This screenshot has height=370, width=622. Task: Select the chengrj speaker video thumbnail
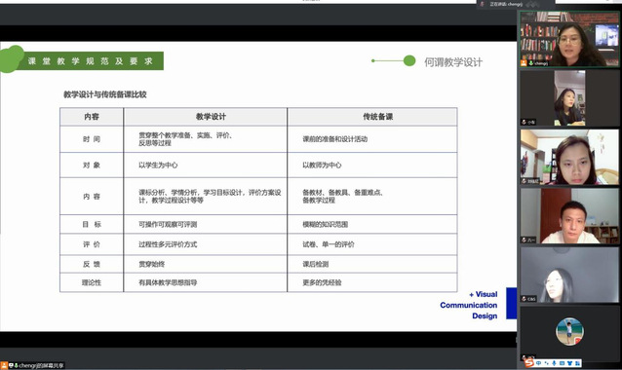point(569,39)
